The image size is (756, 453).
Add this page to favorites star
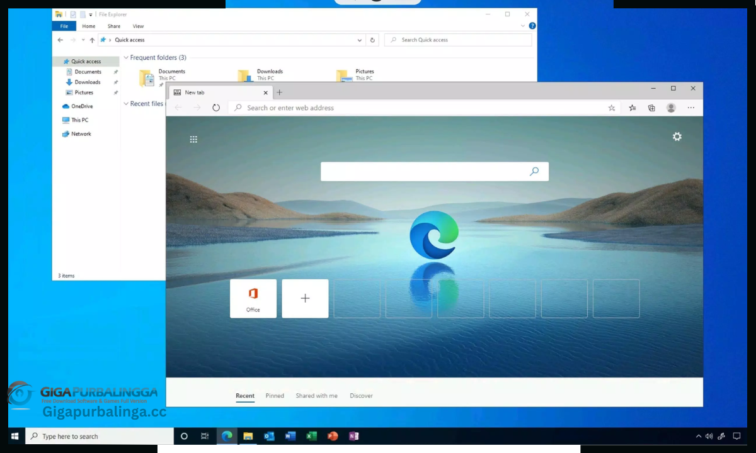[x=611, y=108]
